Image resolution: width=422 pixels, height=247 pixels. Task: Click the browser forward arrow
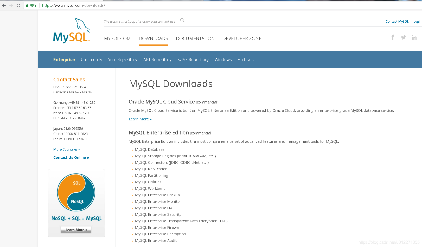(x=11, y=5)
